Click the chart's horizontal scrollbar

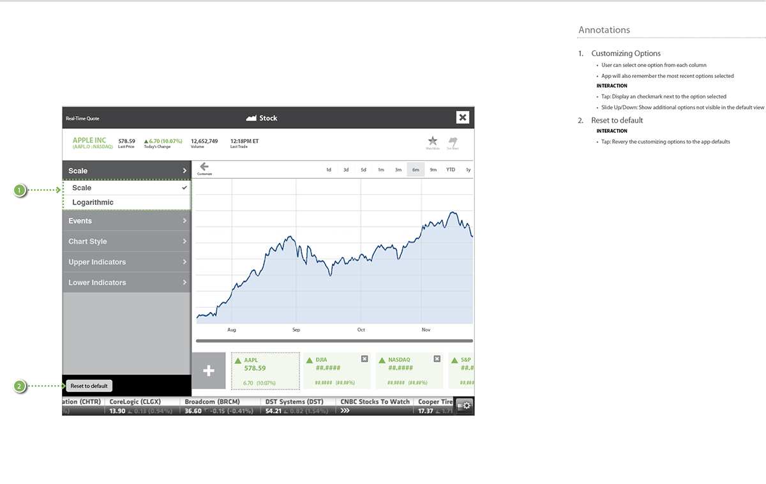[334, 341]
